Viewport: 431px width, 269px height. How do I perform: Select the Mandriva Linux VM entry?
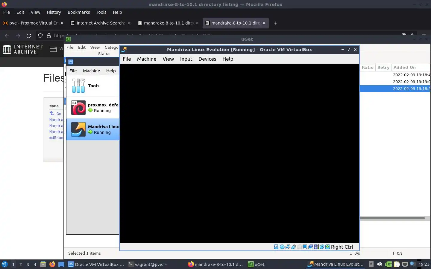pyautogui.click(x=93, y=129)
